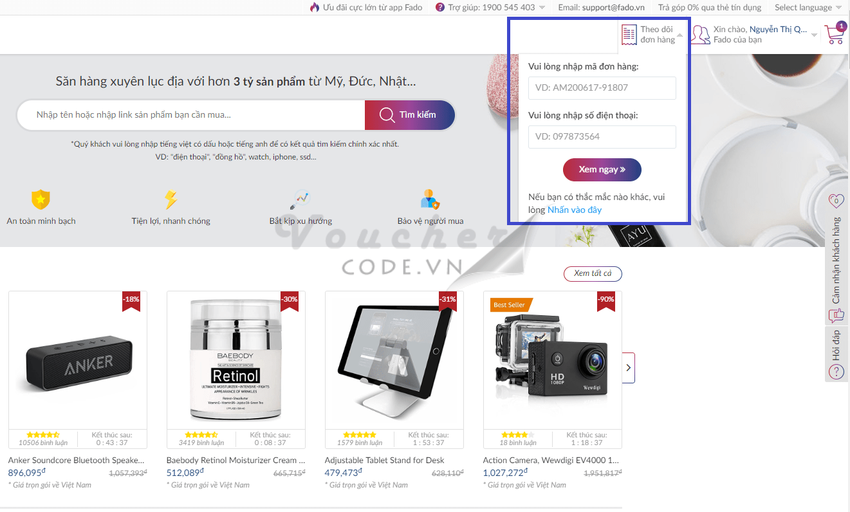This screenshot has height=512, width=850.
Task: Click the user account avatar icon
Action: (x=701, y=35)
